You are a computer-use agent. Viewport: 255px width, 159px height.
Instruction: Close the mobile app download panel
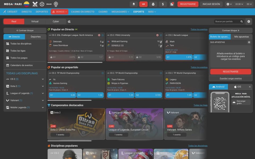250,87
